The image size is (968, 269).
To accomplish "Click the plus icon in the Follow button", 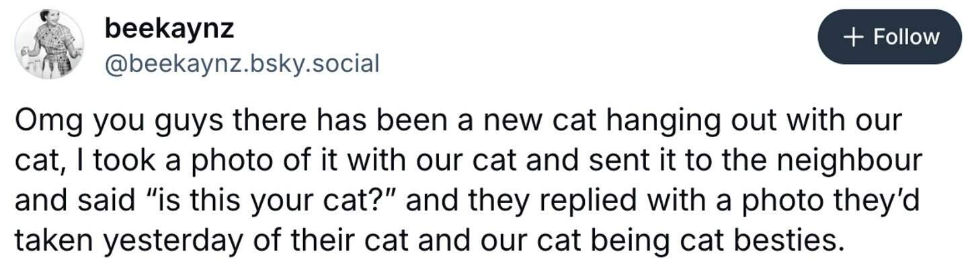I will tap(853, 36).
